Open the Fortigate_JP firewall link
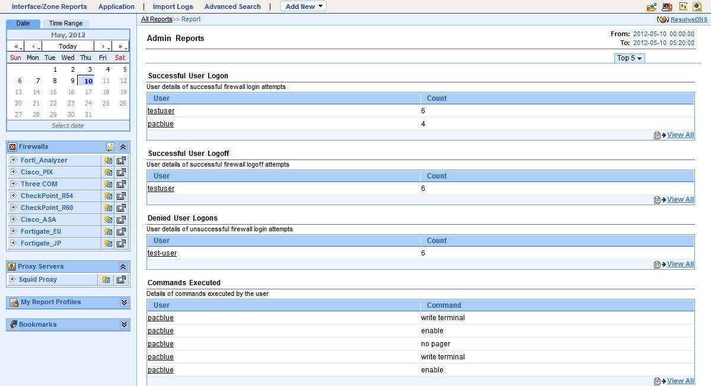 click(41, 243)
